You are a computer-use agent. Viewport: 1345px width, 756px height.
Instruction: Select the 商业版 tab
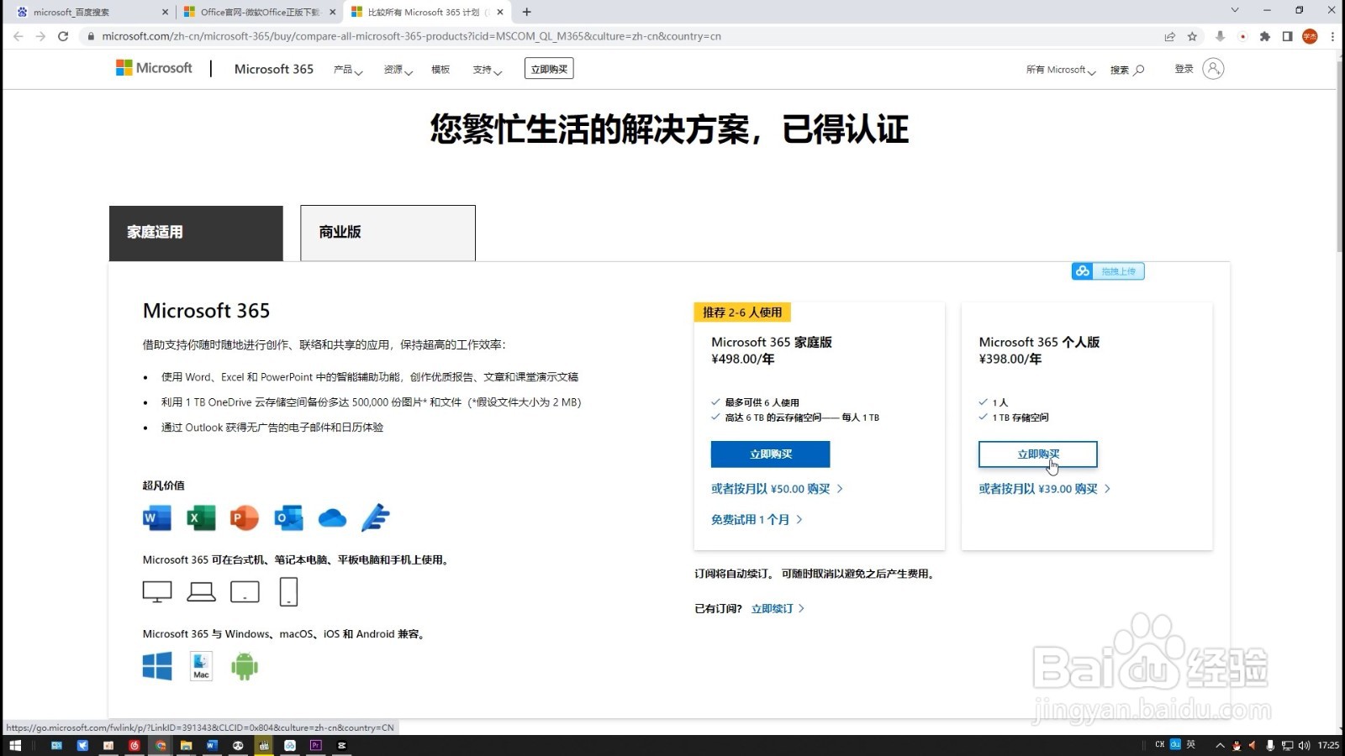(388, 233)
